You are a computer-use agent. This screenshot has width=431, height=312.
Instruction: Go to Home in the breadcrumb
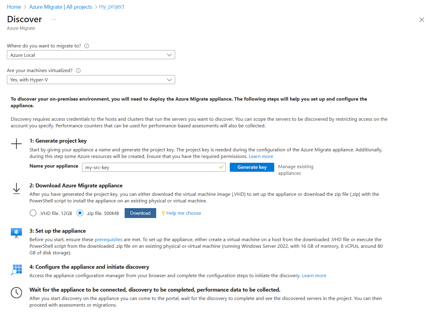click(x=14, y=7)
